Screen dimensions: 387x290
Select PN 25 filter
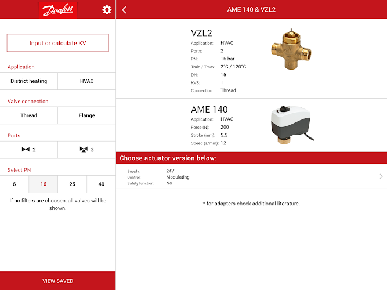[72, 184]
